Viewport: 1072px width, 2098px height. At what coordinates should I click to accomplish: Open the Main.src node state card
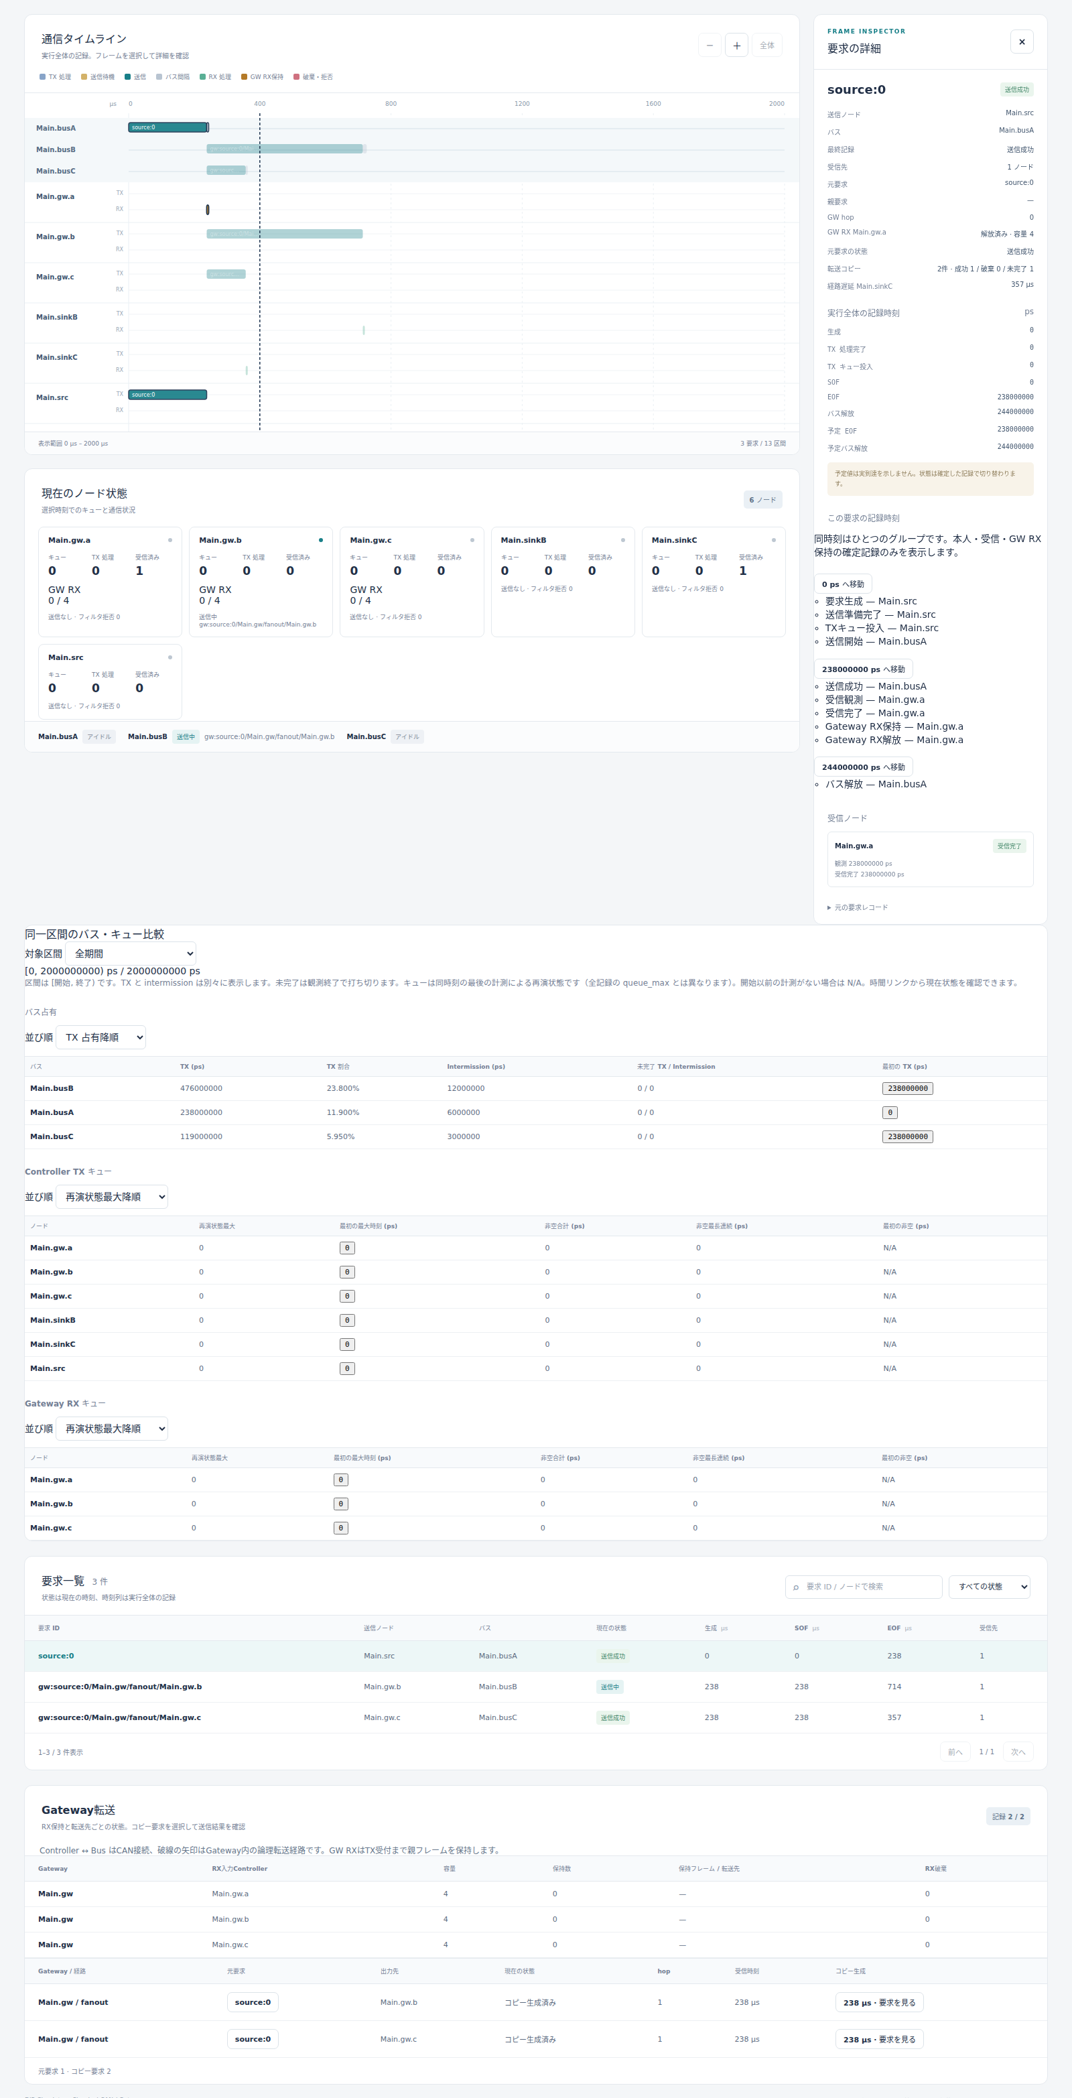tap(110, 681)
